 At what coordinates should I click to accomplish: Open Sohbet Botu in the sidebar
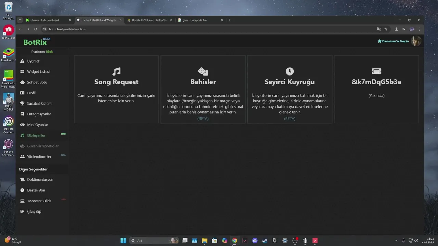(37, 82)
